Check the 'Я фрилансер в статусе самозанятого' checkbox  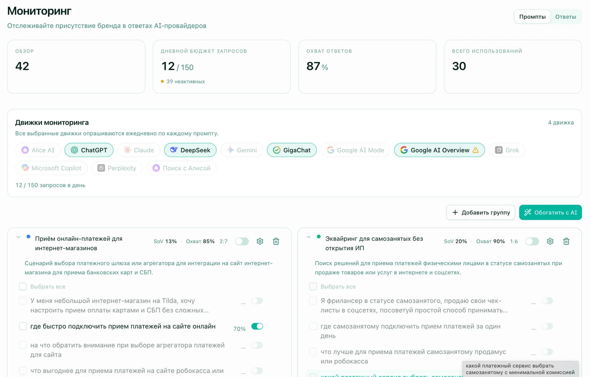[313, 301]
